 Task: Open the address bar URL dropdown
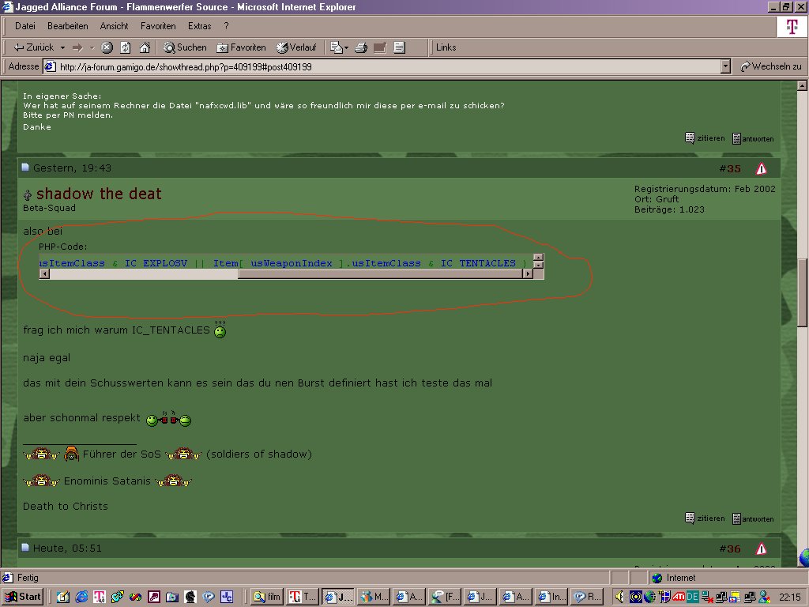pos(725,67)
